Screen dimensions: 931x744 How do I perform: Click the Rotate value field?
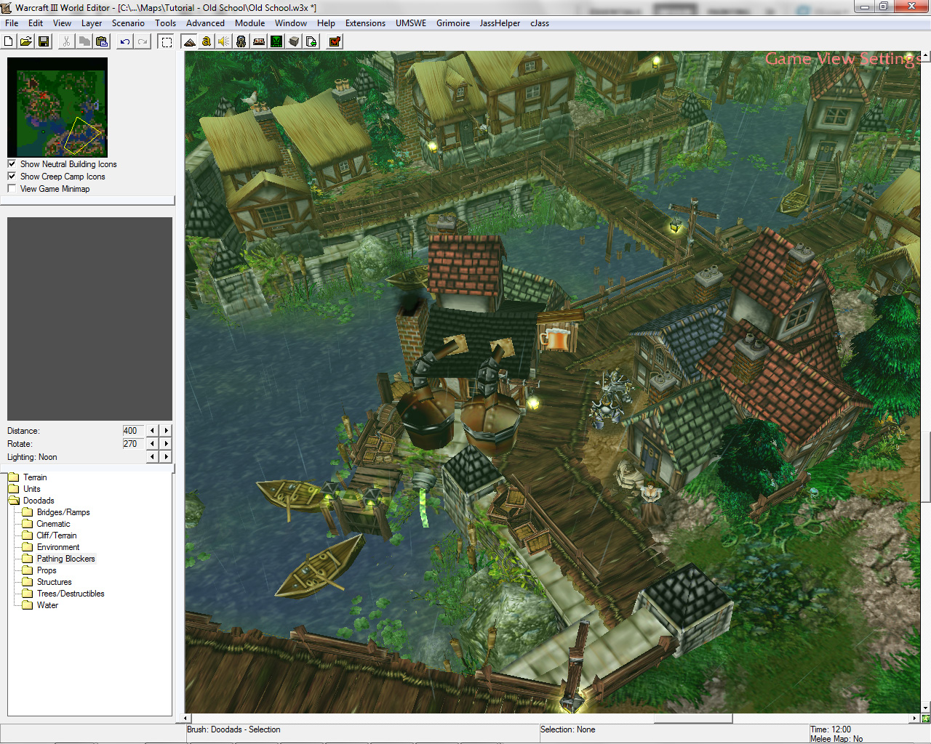(x=133, y=443)
